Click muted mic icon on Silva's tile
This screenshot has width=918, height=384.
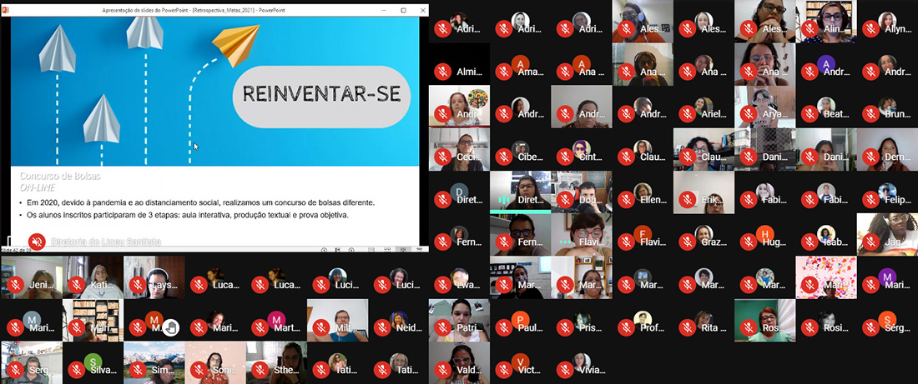tap(76, 370)
